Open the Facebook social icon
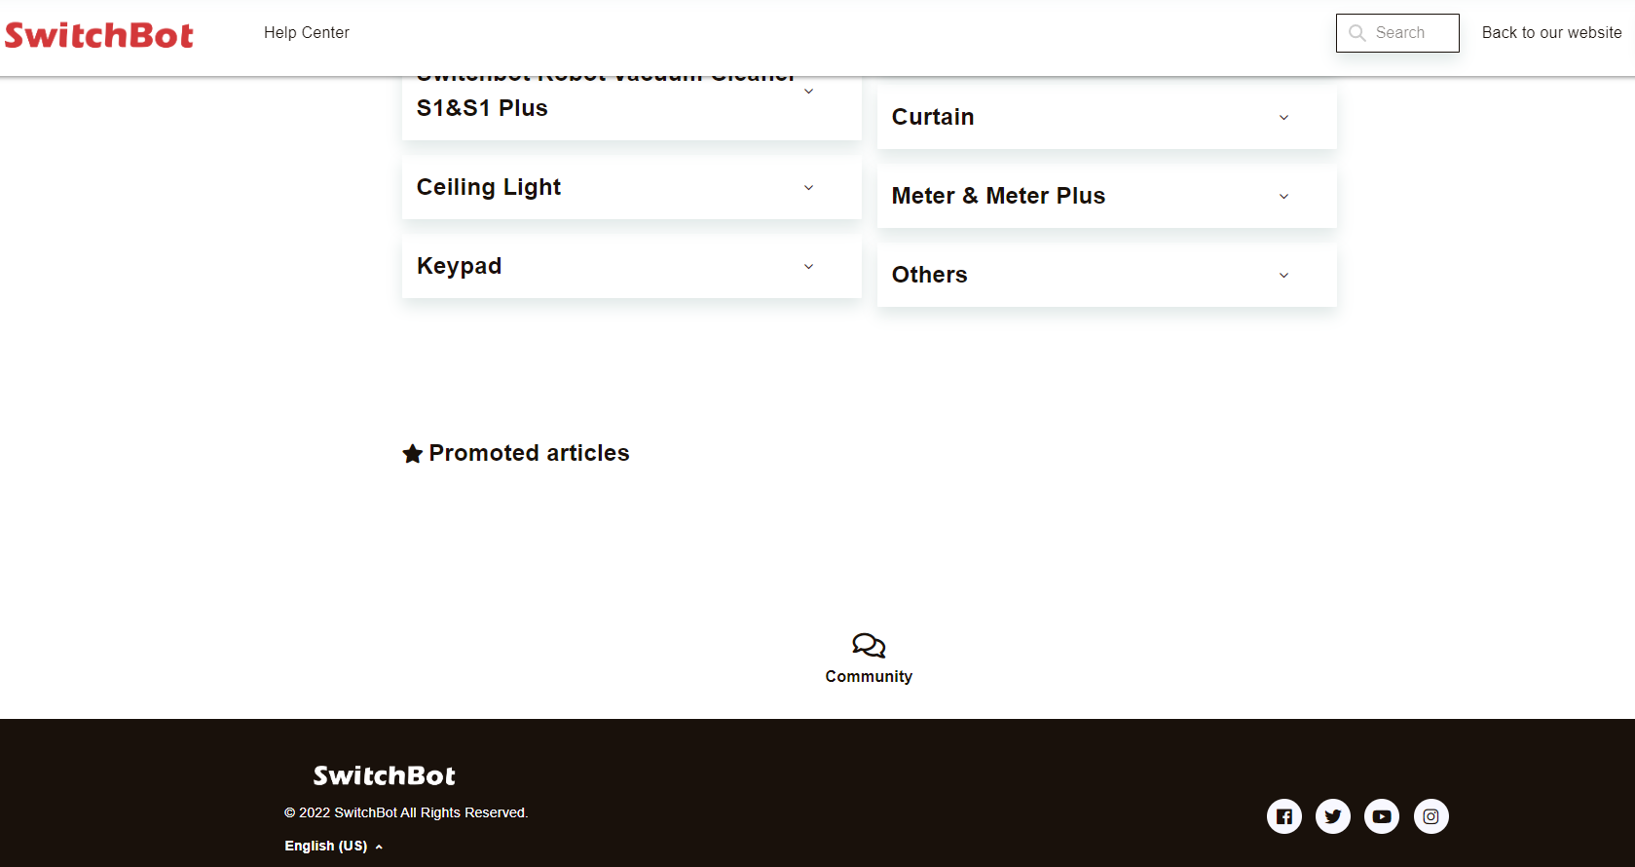The image size is (1635, 867). 1283,816
